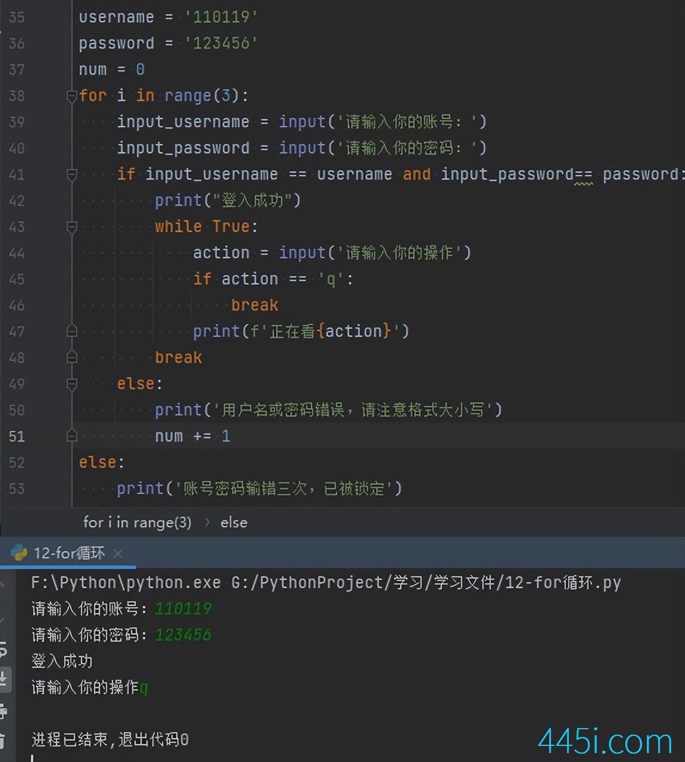Click input_password on line 40

point(183,148)
